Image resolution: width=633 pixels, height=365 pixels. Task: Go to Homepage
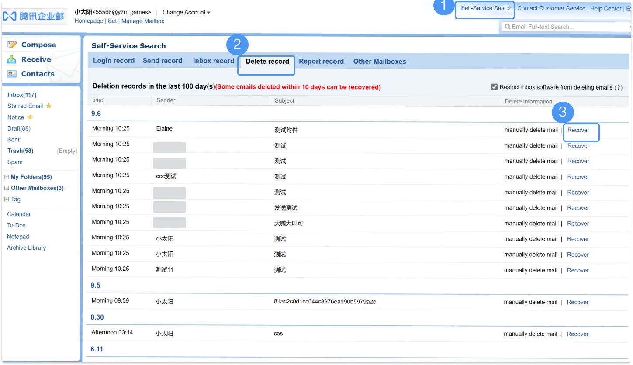tap(89, 21)
